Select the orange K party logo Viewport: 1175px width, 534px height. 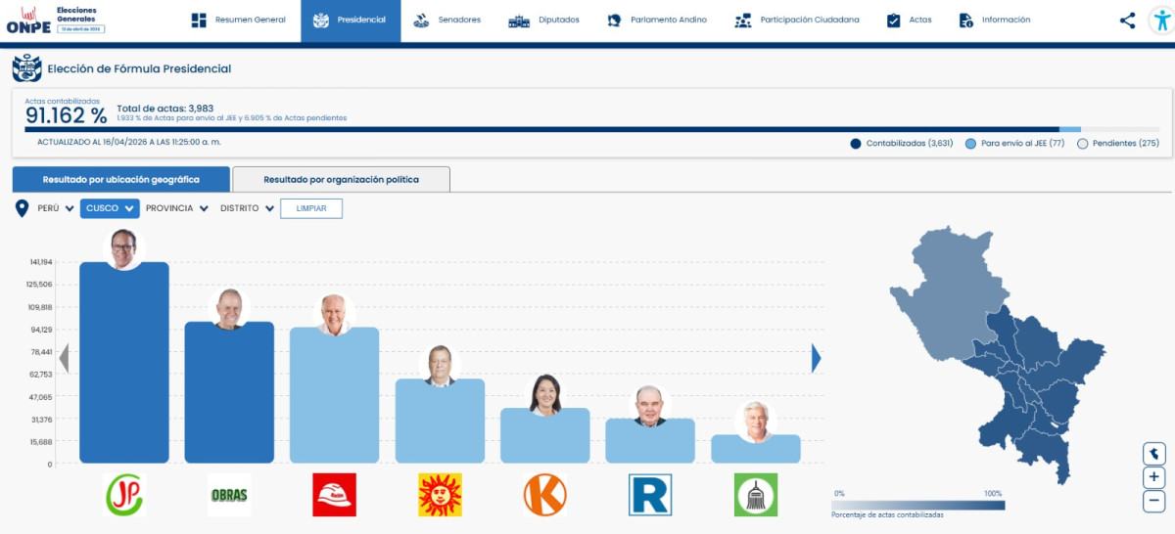(x=544, y=494)
